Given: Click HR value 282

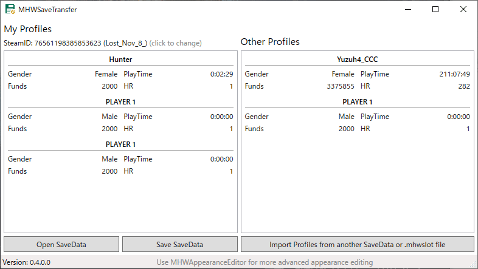Looking at the screenshot, I should [464, 86].
